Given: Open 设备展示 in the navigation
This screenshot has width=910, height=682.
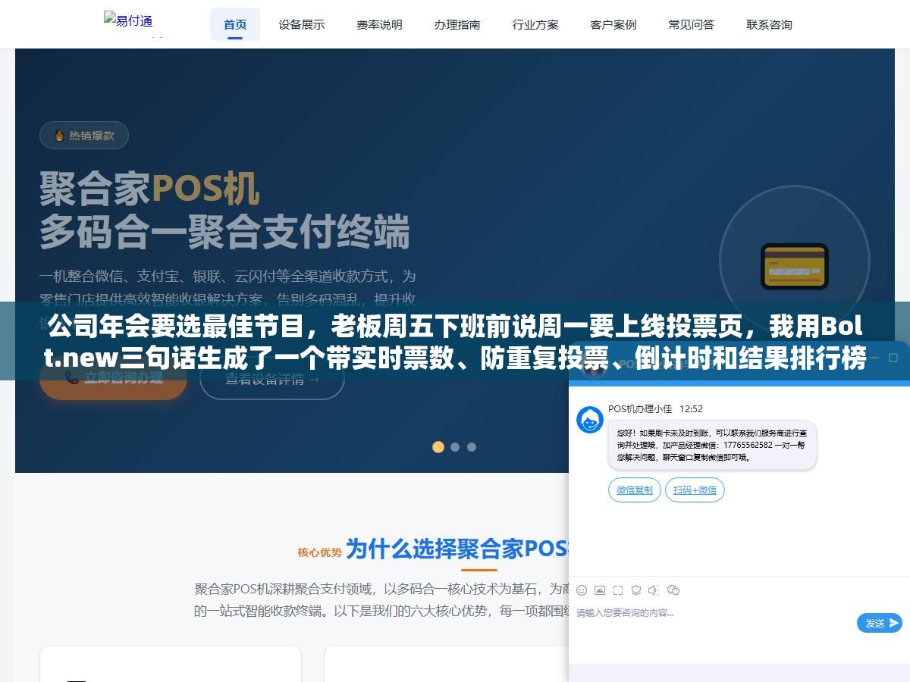Looking at the screenshot, I should [301, 24].
